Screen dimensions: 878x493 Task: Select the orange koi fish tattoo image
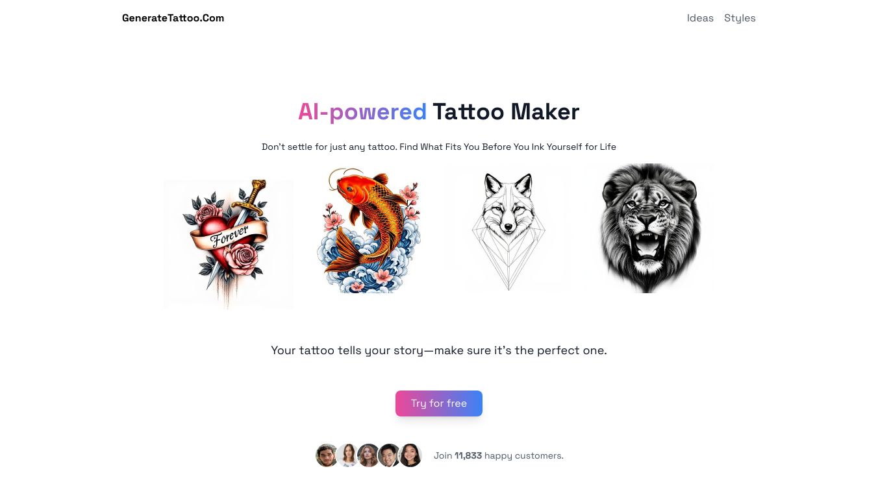tap(369, 228)
